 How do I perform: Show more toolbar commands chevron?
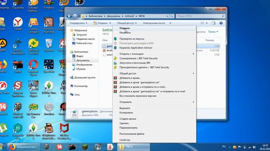tap(170, 23)
